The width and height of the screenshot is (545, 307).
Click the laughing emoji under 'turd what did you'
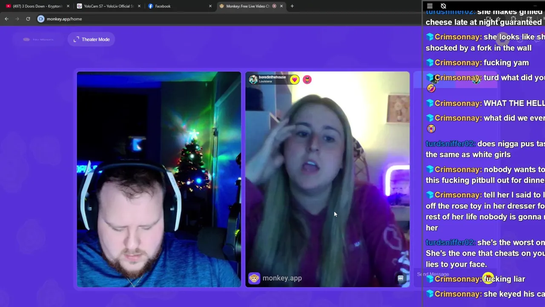(x=431, y=88)
